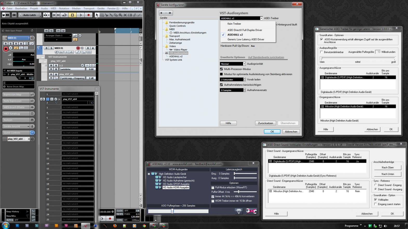Image resolution: width=408 pixels, height=229 pixels.
Task: Toggle Immer 44.1kHz 48kHz konvertieren checkbox
Action: pyautogui.click(x=213, y=197)
